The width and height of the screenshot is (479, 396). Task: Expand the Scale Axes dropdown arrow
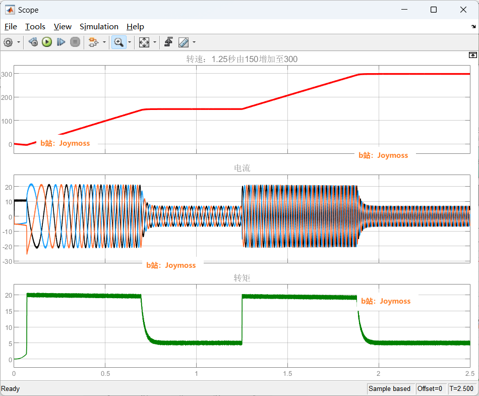pos(155,42)
